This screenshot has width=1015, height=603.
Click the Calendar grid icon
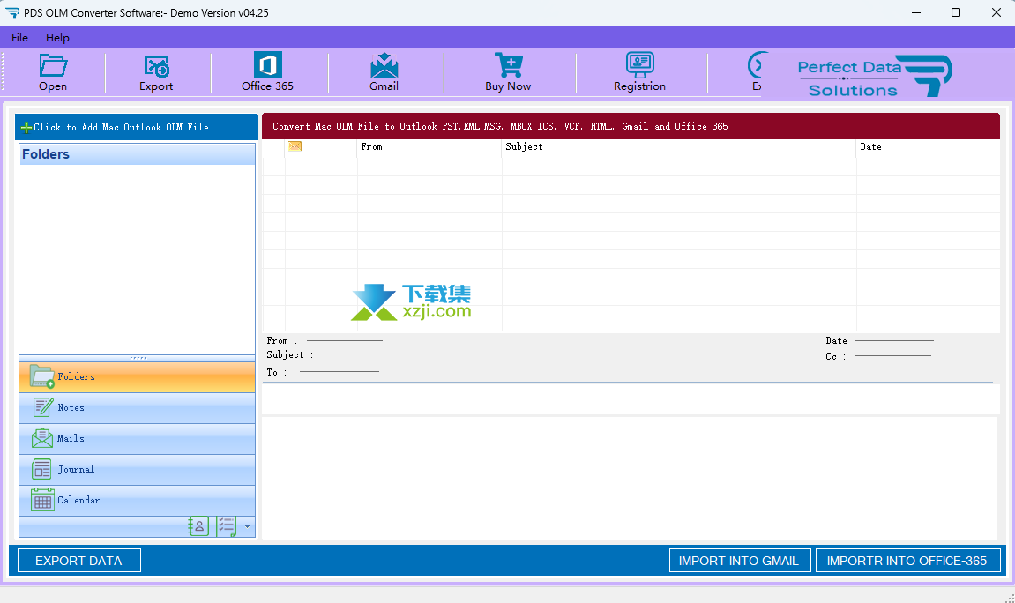[x=42, y=500]
